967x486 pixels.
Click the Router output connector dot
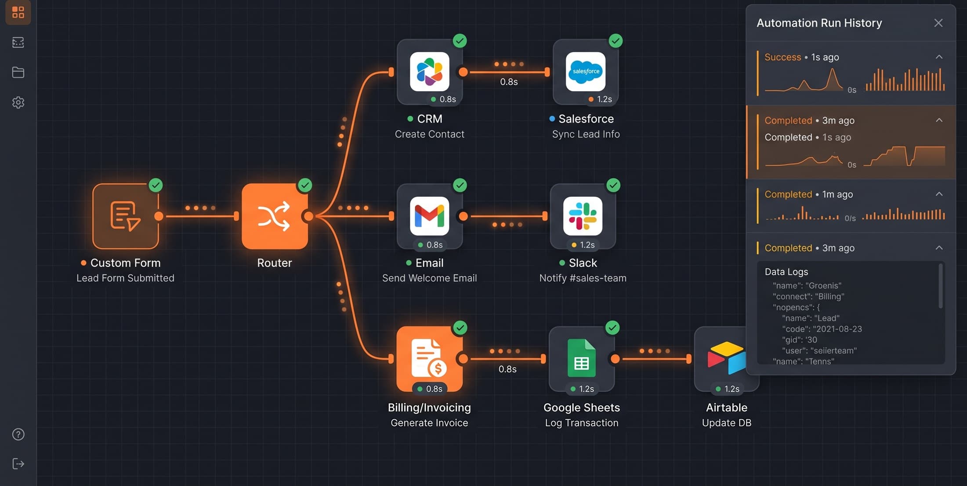point(309,216)
